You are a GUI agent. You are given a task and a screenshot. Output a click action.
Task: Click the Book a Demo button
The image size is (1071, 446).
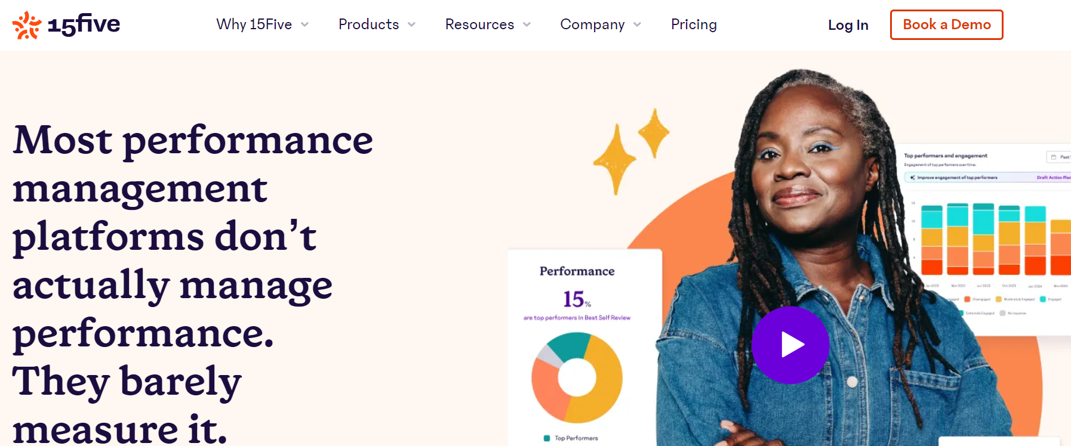(x=946, y=25)
